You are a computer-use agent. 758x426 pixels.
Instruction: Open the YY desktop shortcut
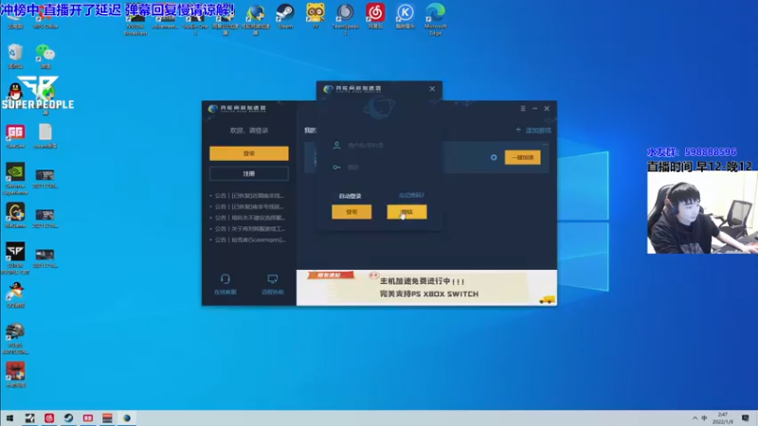316,16
